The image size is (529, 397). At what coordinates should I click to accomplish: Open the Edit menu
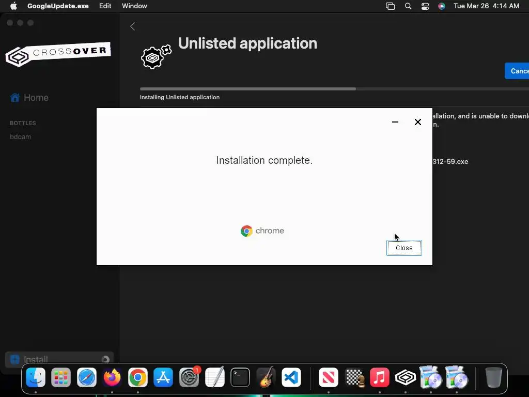click(105, 6)
